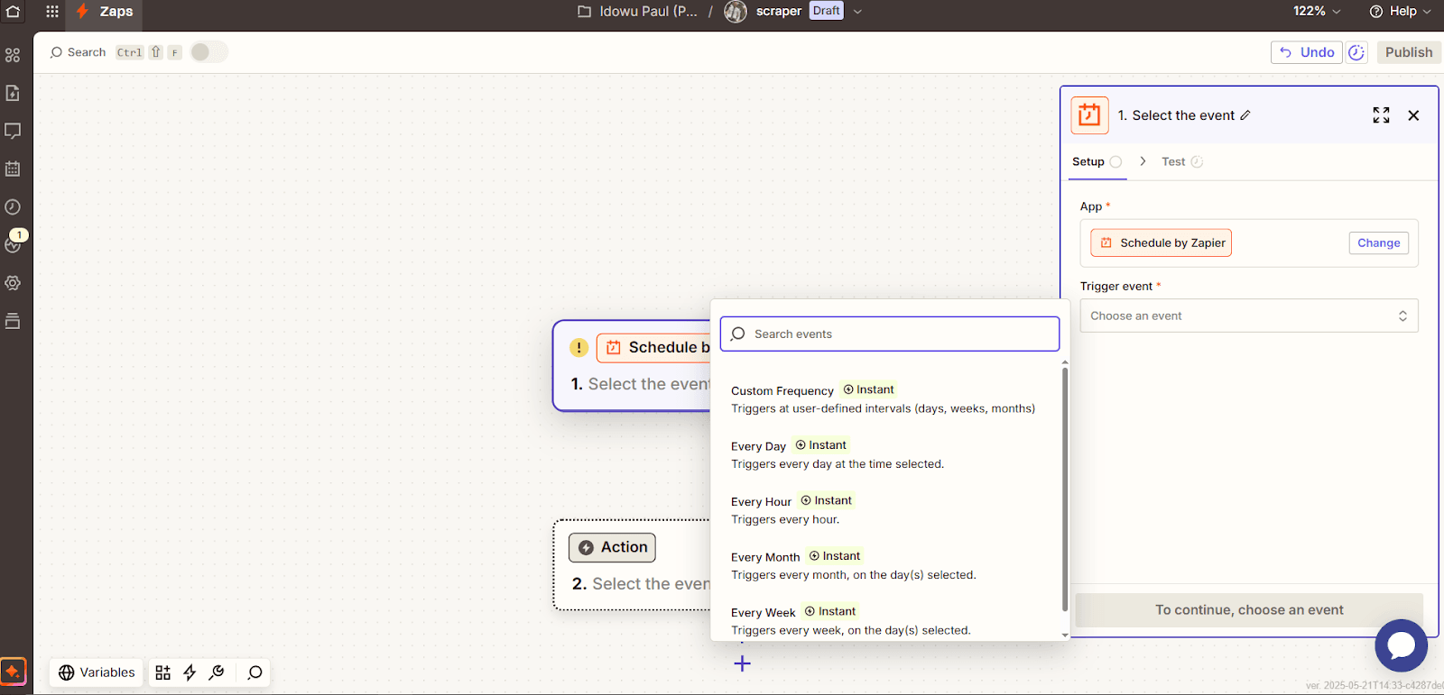This screenshot has height=695, width=1444.
Task: Open the sidebar notes comment icon
Action: [13, 131]
